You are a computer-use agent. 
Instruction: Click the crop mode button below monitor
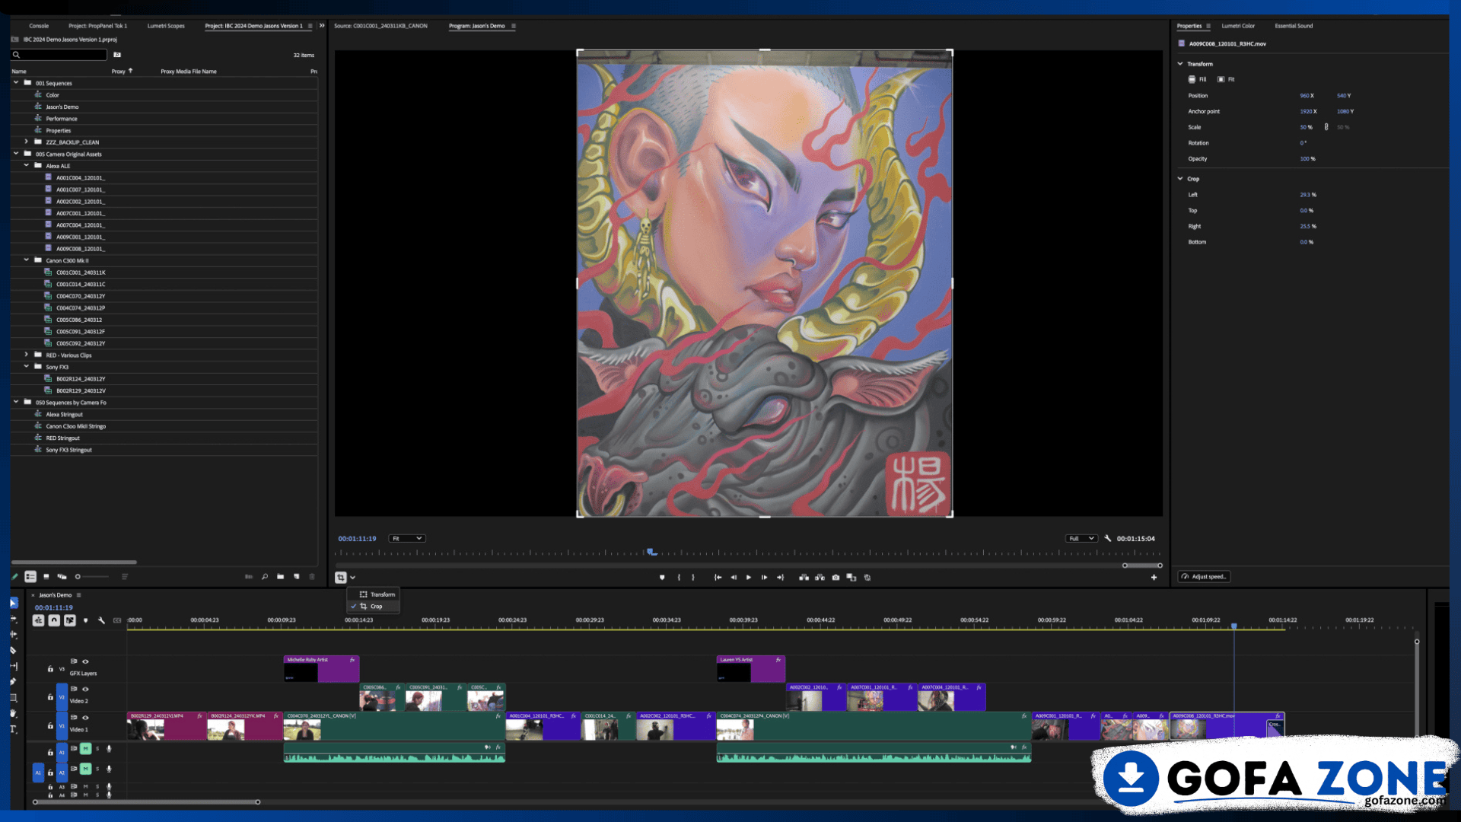[341, 578]
